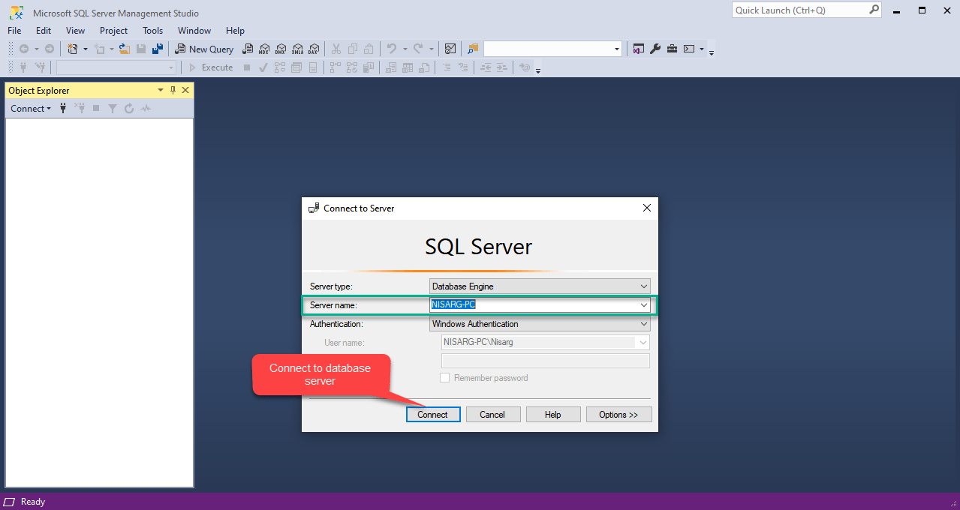Open a new XMLA query
960x510 pixels.
coord(297,49)
